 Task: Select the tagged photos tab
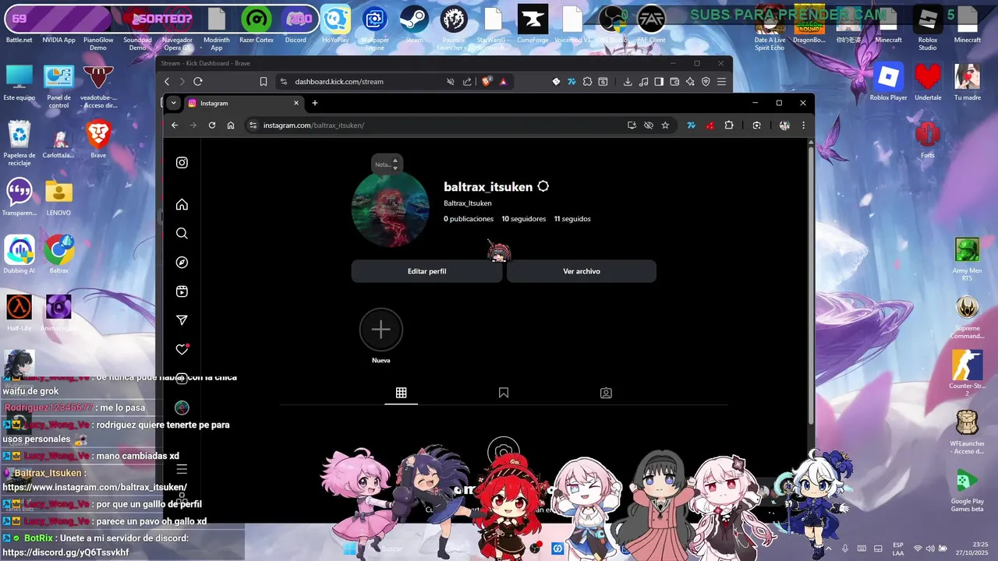pyautogui.click(x=606, y=393)
